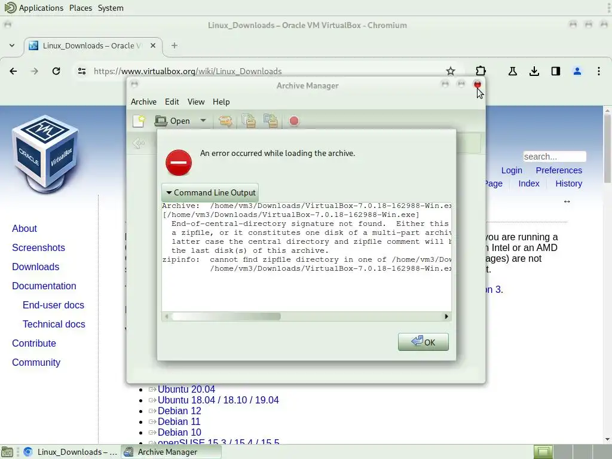Switch to Linux_Downloads Chromium taskbar entry
The image size is (612, 459).
[71, 452]
